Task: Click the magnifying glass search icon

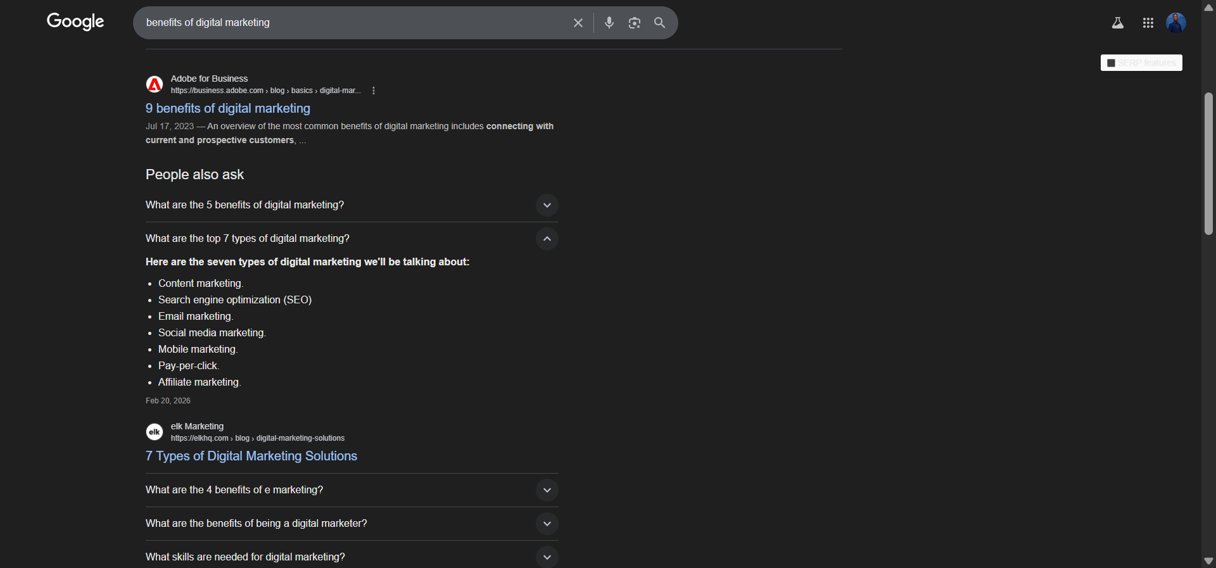Action: coord(659,23)
